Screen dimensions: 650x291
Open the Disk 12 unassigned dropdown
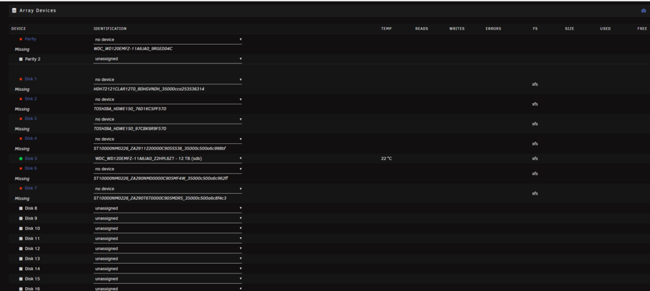tap(168, 249)
